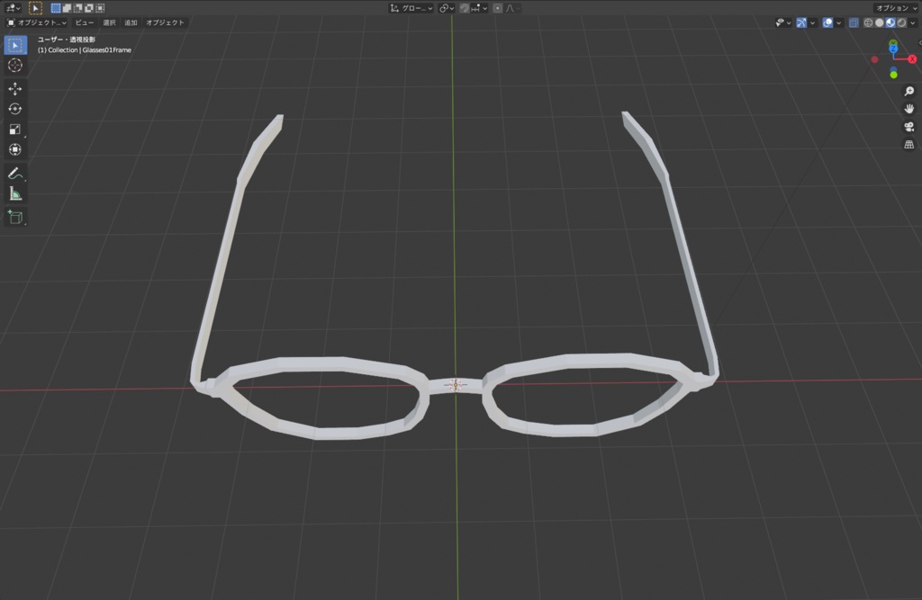Activate the Annotate tool

pos(14,173)
